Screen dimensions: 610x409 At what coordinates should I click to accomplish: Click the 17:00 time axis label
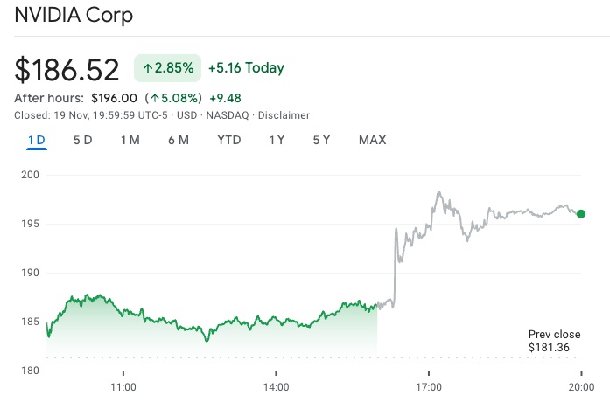pyautogui.click(x=429, y=386)
